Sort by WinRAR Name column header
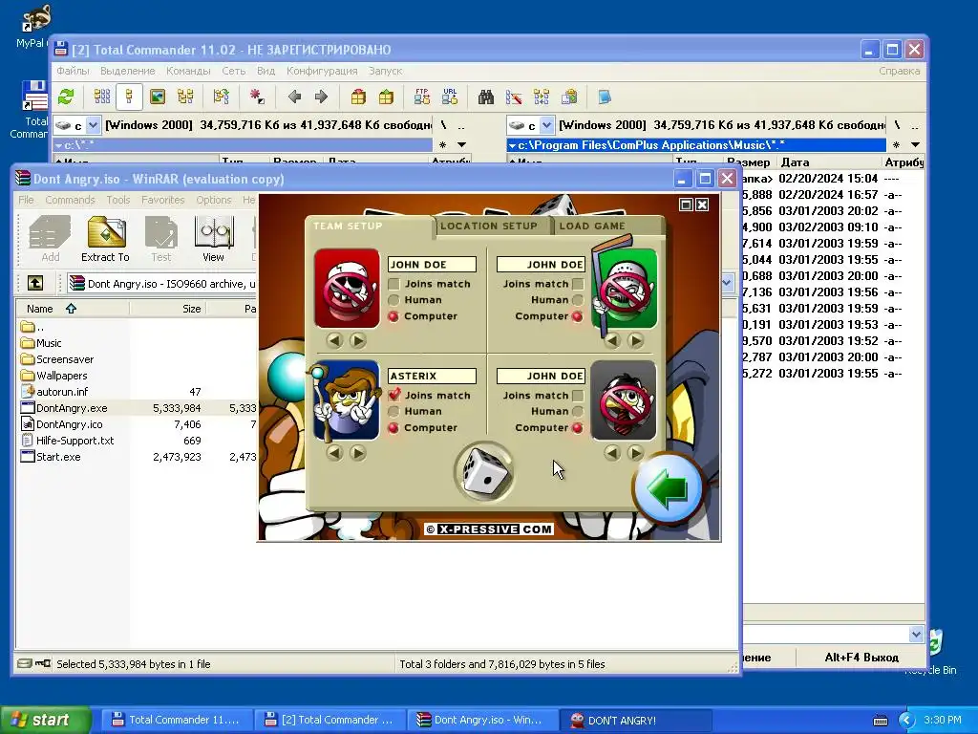The image size is (978, 734). tap(73, 309)
